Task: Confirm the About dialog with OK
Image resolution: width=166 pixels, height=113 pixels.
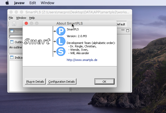Action: pos(104,82)
